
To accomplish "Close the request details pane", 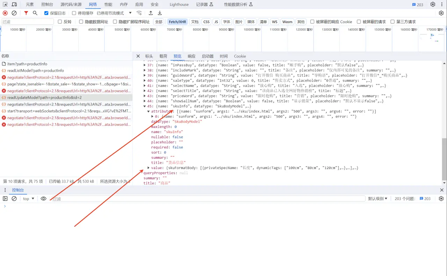I will click(x=138, y=56).
